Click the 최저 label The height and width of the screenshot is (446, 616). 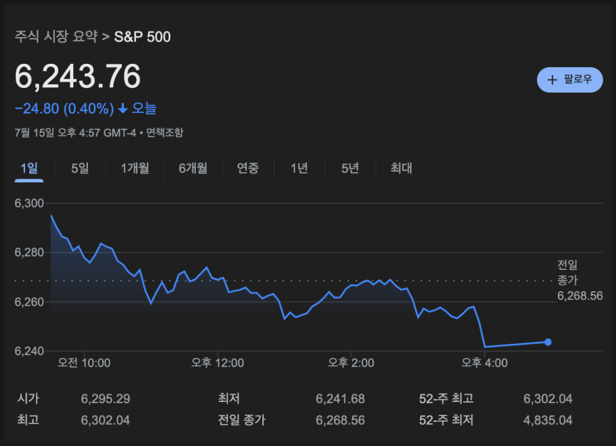[x=229, y=399]
